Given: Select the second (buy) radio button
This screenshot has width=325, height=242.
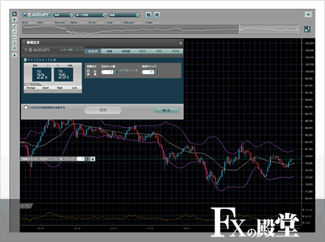Looking at the screenshot, I should click(x=95, y=71).
